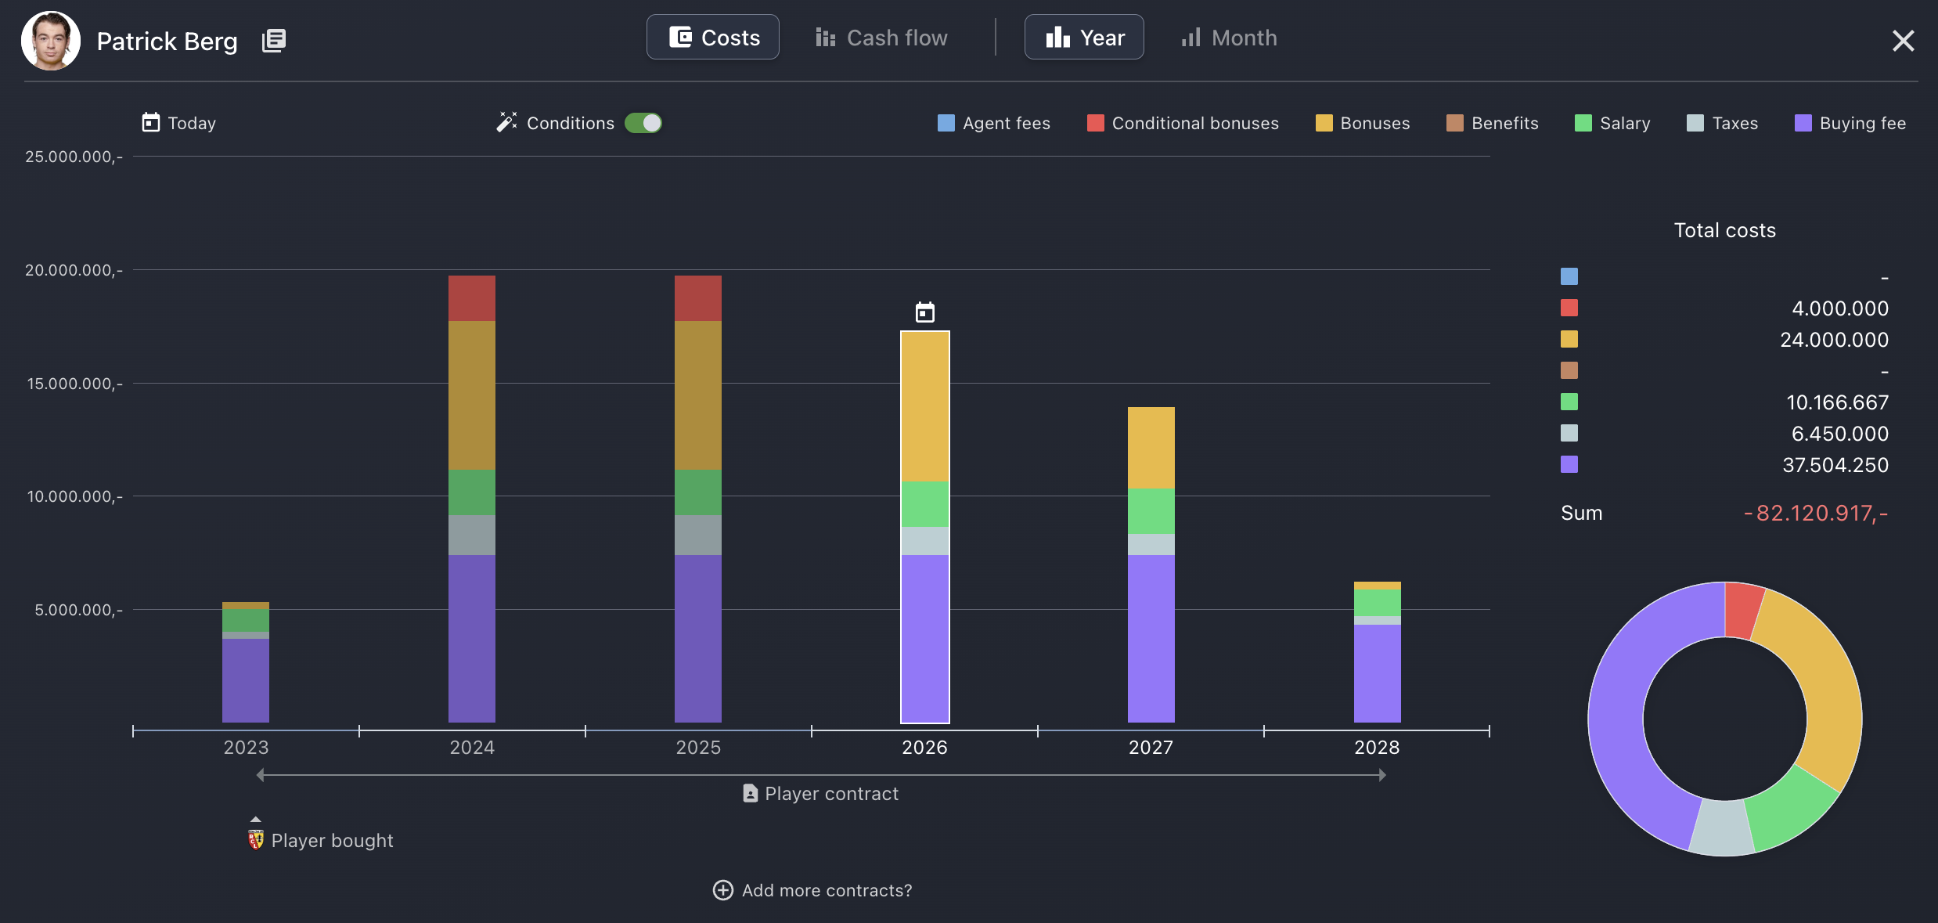Click Add more contracts? link
The width and height of the screenshot is (1938, 923).
point(827,891)
